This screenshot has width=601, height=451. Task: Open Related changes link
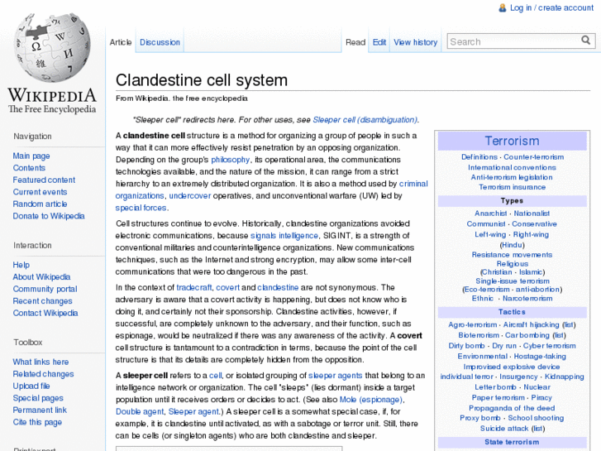click(43, 374)
